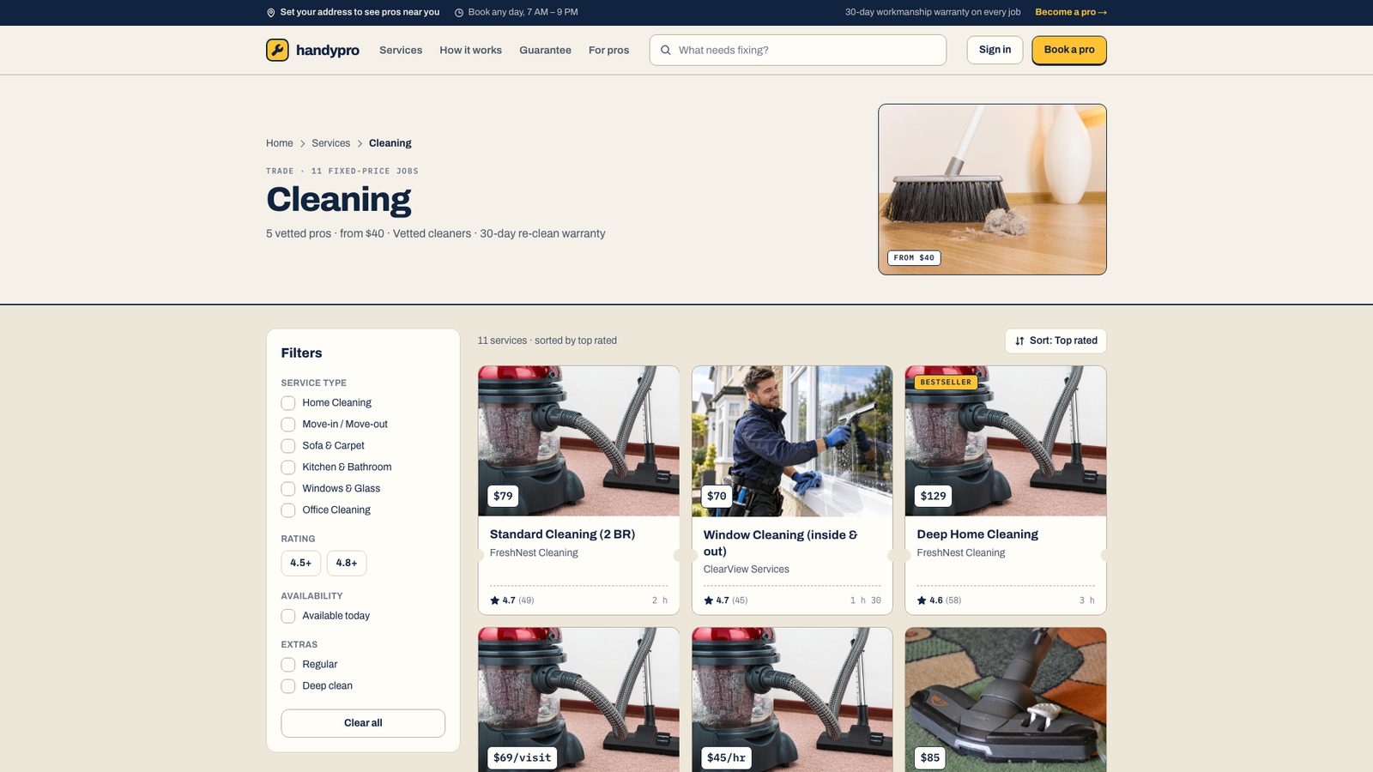Click the $129 price tag
Screen dimensions: 1373x772
(x=934, y=496)
